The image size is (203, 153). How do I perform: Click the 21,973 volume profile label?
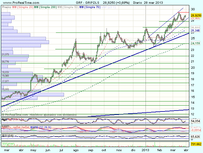[5, 54]
